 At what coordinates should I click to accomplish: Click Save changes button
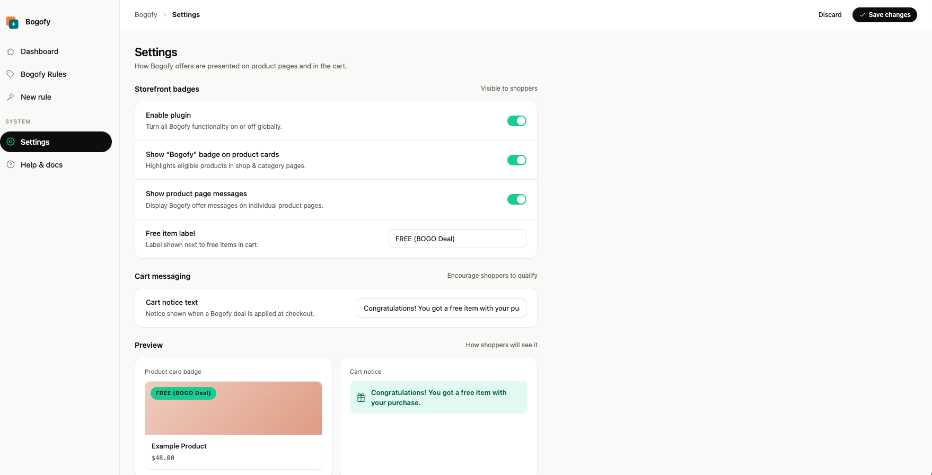(x=885, y=15)
